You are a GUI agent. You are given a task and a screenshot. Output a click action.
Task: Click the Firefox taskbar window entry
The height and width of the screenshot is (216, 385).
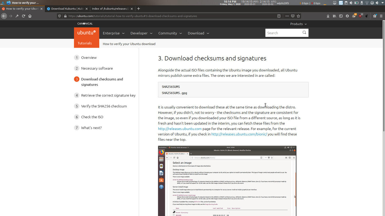23,3
